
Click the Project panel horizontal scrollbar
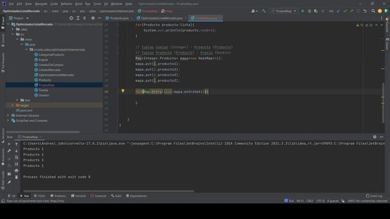click(43, 132)
